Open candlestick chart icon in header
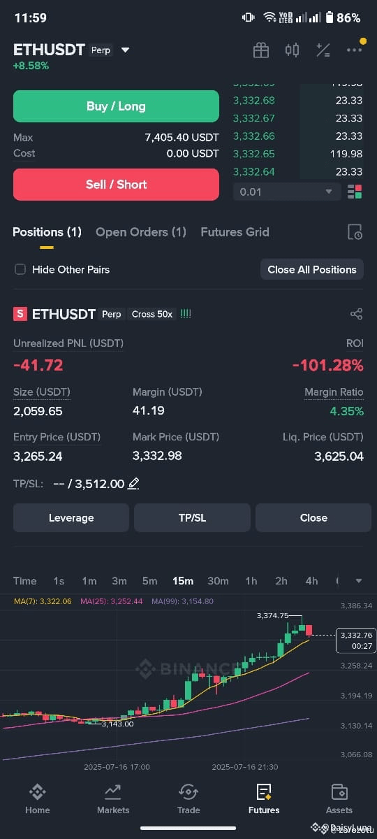 pos(292,50)
